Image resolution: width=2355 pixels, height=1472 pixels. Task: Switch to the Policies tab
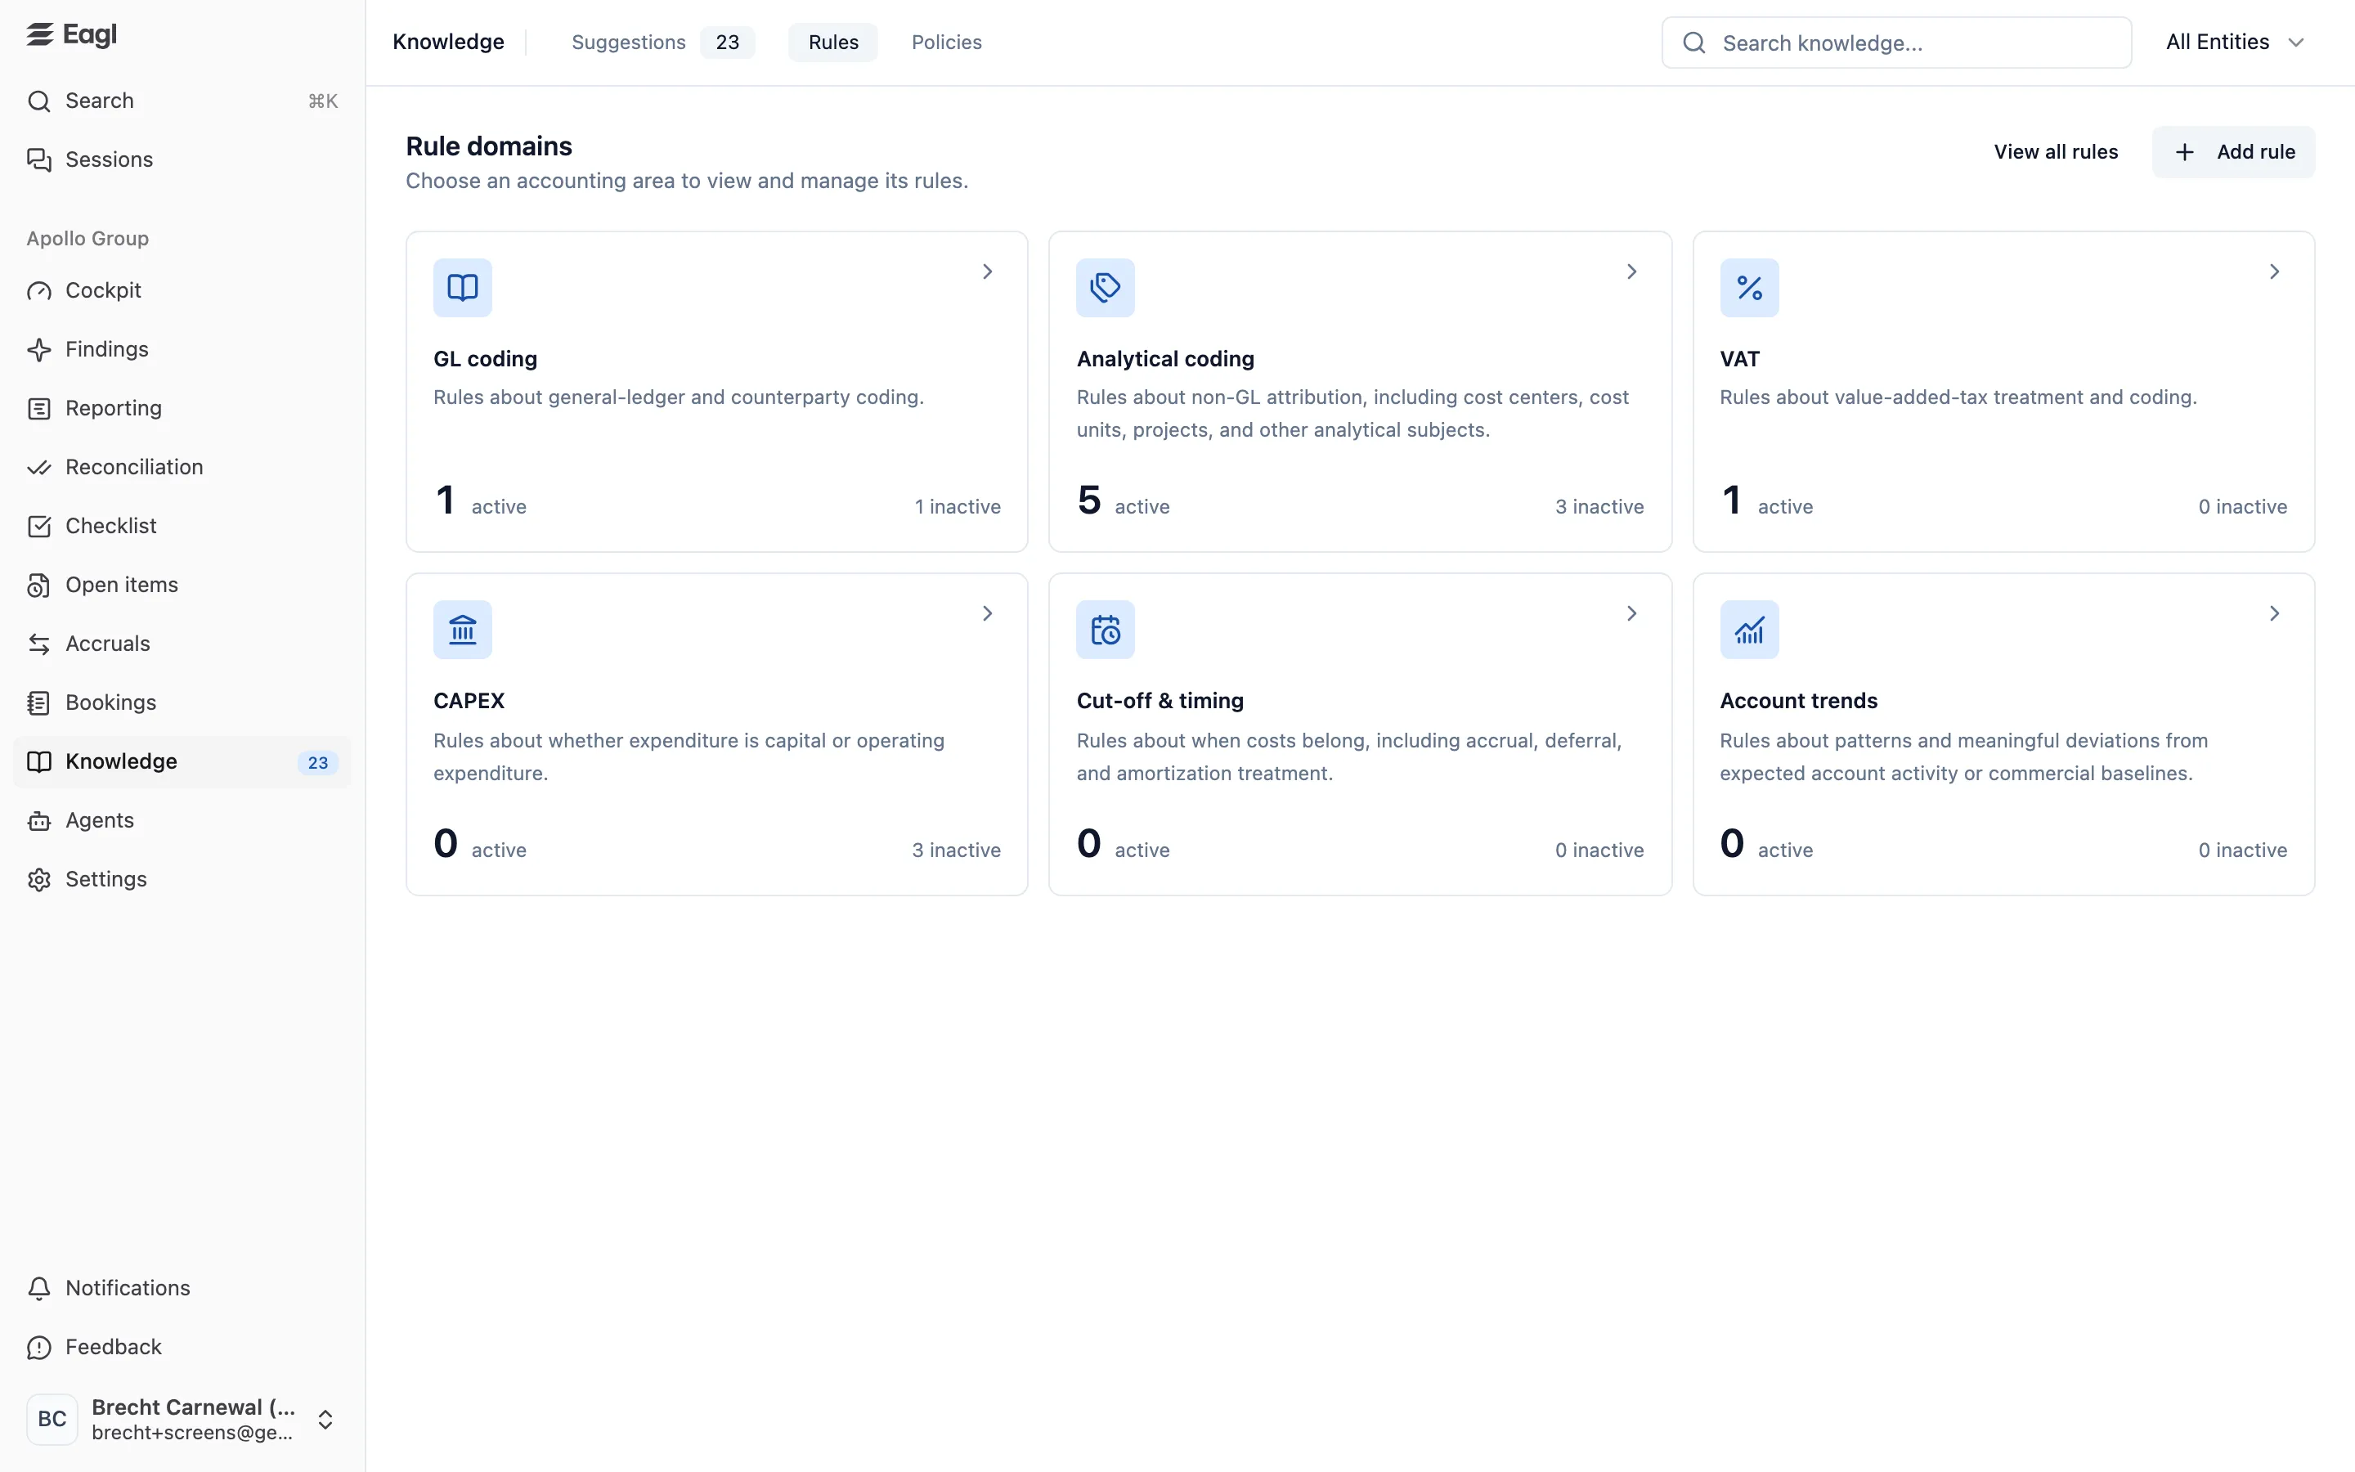click(946, 42)
